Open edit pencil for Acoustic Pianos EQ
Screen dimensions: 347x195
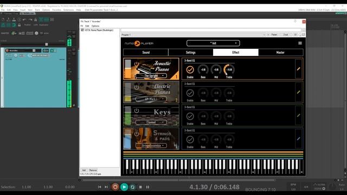(x=299, y=69)
